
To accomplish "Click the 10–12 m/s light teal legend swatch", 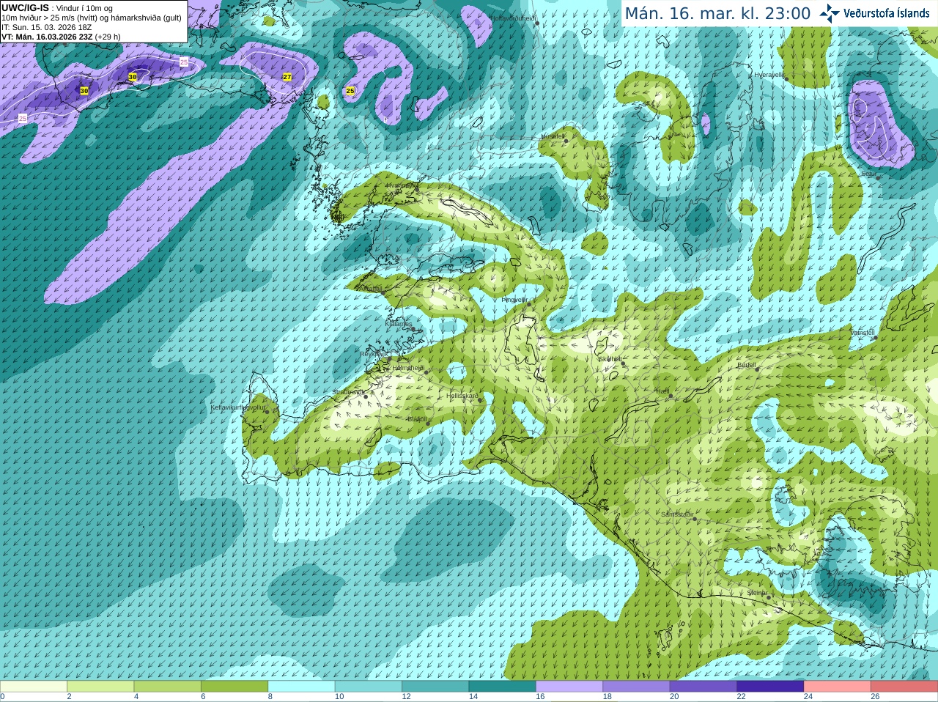I will (369, 687).
